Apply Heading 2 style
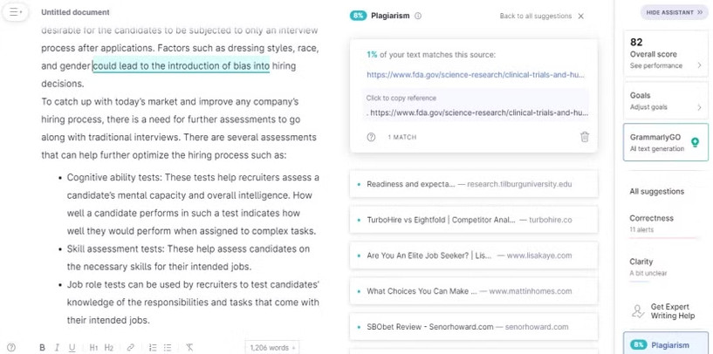713x354 pixels. (x=109, y=347)
